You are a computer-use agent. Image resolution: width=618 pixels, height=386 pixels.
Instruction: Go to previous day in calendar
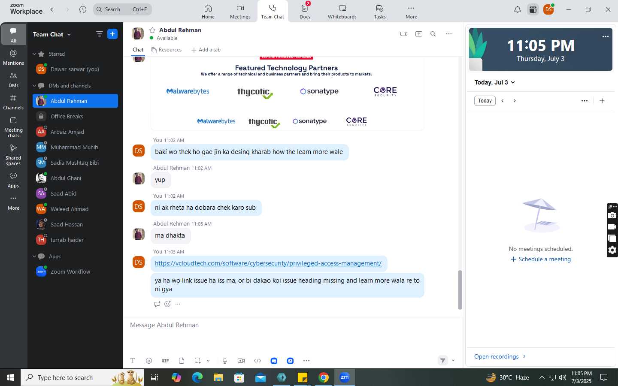[x=503, y=101]
